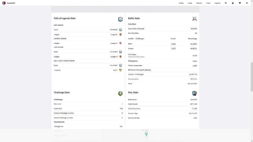This screenshot has width=253, height=142.
Task: Select Games per day value 3.92
Action: (x=195, y=118)
